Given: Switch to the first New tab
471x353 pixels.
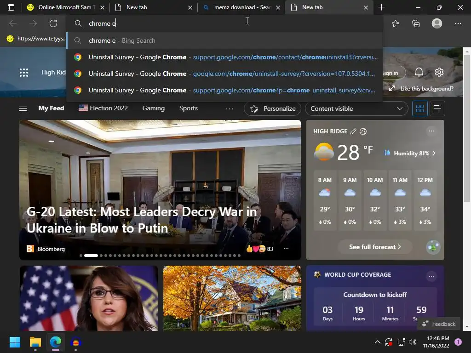Looking at the screenshot, I should [x=154, y=7].
